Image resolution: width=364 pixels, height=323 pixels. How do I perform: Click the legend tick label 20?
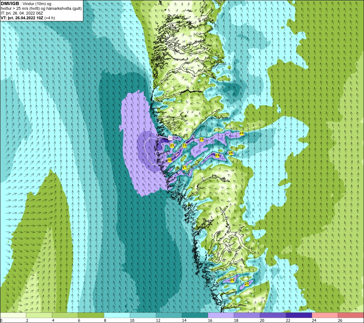262,320
